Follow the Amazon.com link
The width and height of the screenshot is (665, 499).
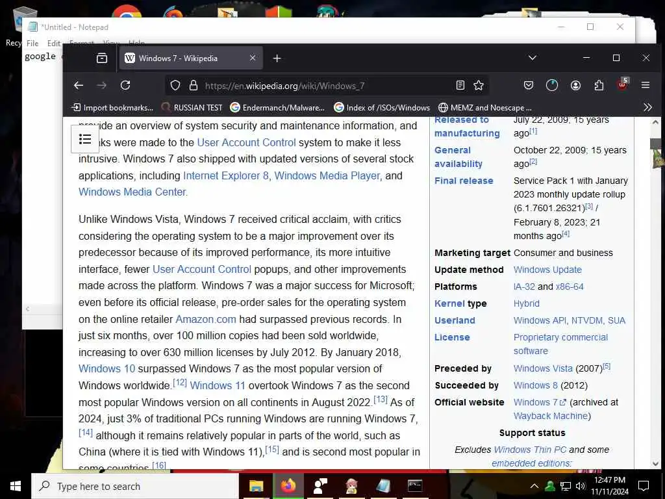coord(206,319)
